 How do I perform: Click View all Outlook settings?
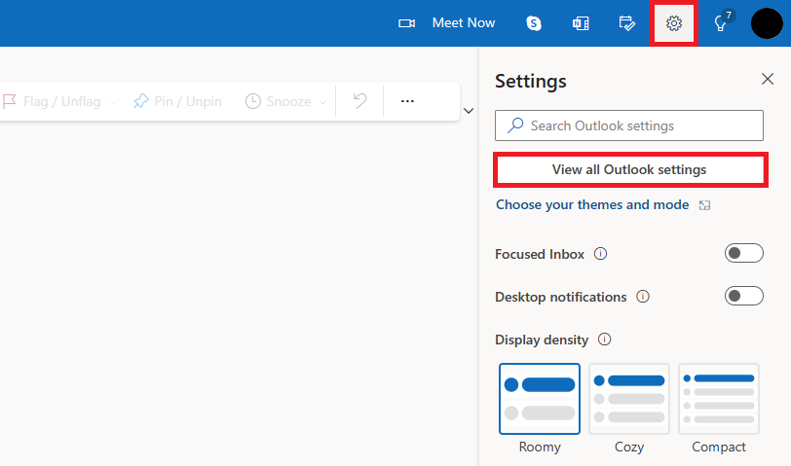tap(629, 170)
